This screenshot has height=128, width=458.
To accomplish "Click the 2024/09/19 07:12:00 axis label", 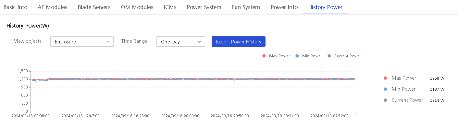I will pyautogui.click(x=330, y=116).
